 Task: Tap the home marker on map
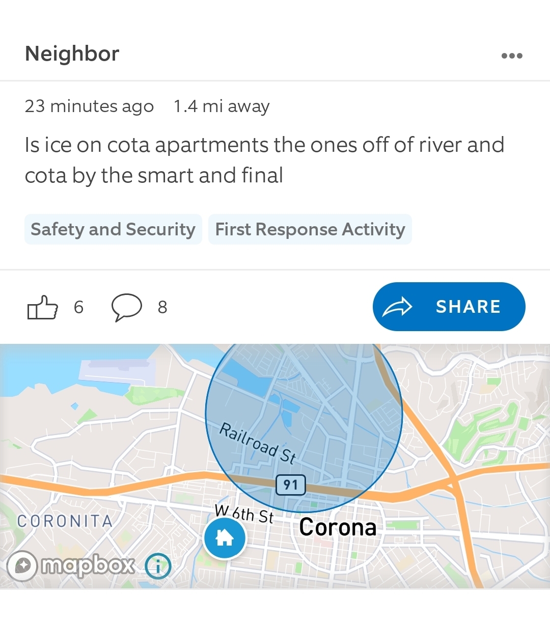[225, 537]
